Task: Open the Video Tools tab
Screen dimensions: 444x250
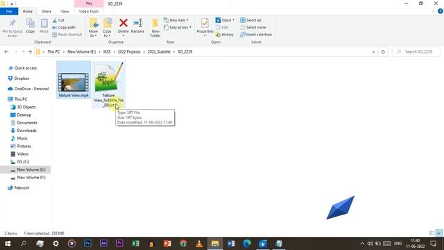Action: (x=89, y=11)
